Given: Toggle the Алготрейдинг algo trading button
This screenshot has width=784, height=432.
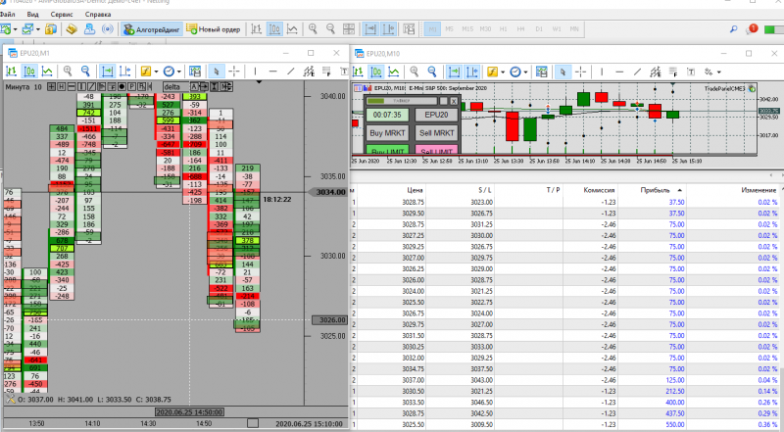Looking at the screenshot, I should (x=152, y=29).
